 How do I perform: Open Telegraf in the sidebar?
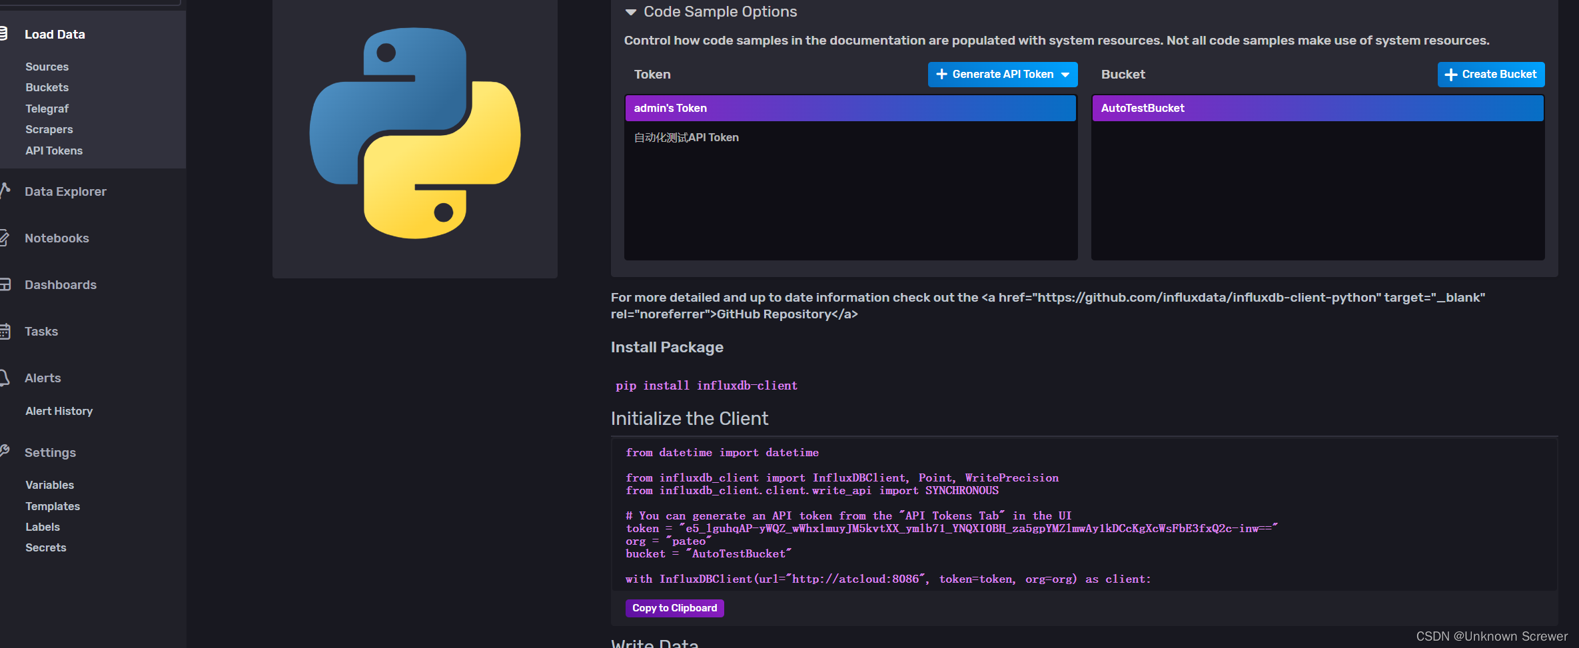(x=47, y=109)
